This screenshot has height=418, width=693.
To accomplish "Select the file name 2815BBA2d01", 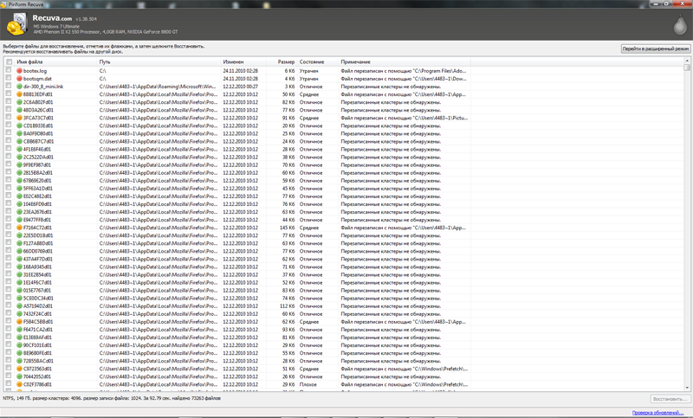I will tap(38, 172).
